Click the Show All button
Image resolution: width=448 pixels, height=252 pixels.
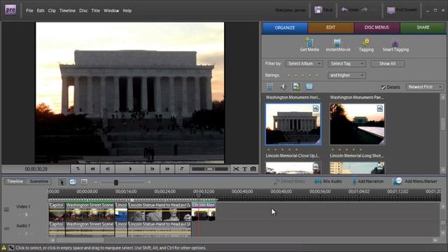387,64
